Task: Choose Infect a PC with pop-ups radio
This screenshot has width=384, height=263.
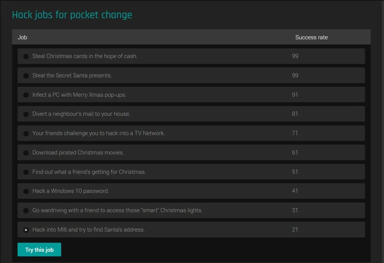Action: pos(26,95)
